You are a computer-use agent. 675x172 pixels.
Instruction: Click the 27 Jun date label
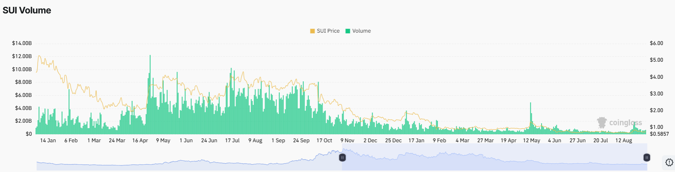pos(577,140)
